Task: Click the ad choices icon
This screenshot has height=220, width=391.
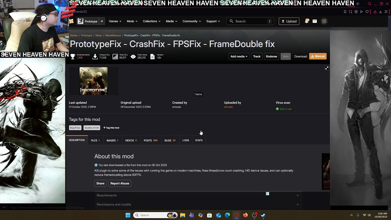Action: 267,193
